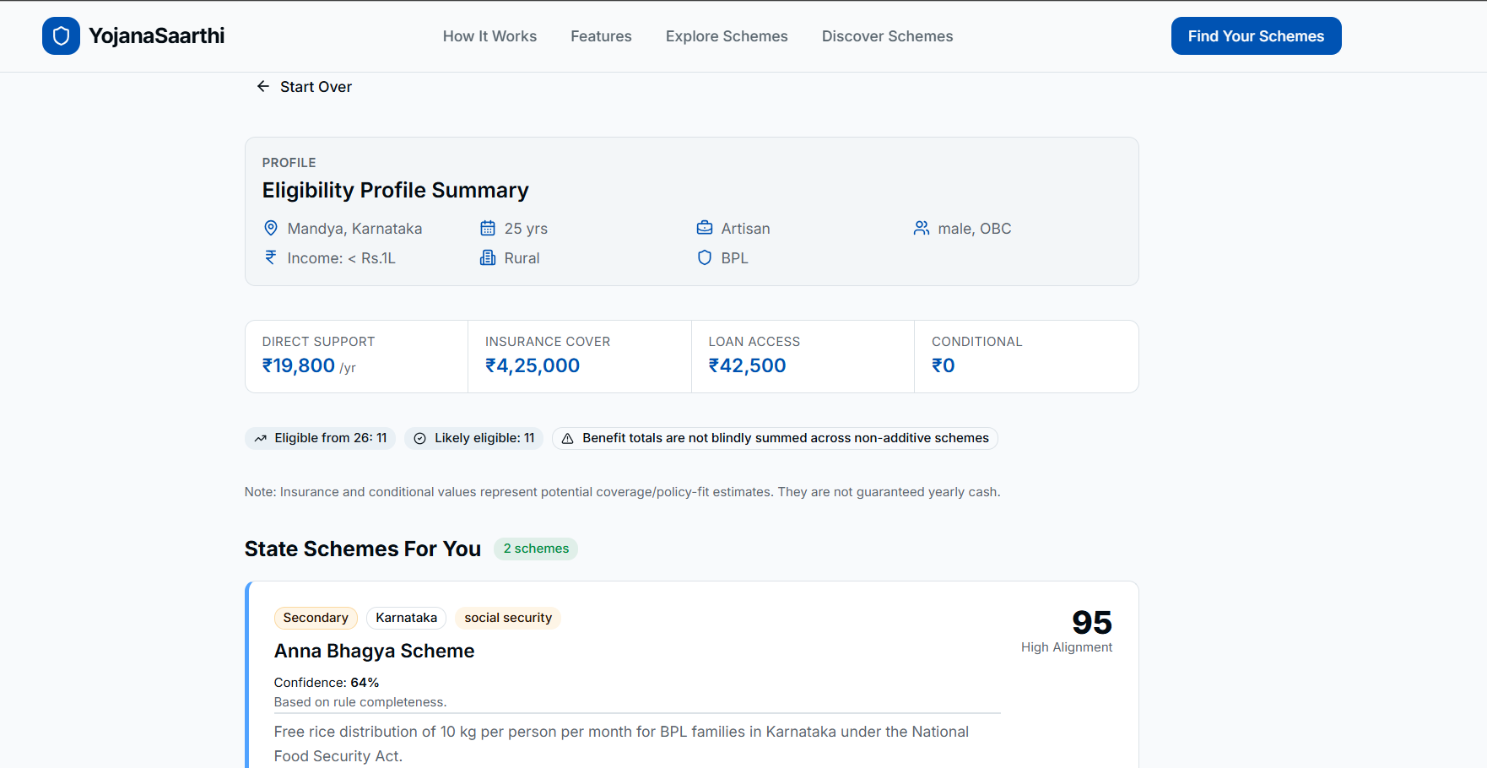Image resolution: width=1487 pixels, height=768 pixels.
Task: Click the Eligible from 26: 11 chip
Action: [320, 438]
